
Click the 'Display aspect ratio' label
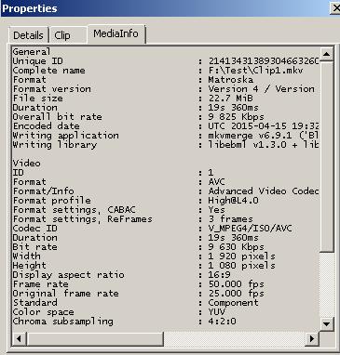[x=68, y=275]
